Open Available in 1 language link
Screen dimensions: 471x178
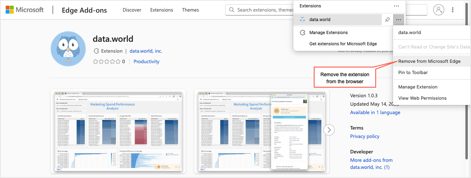[375, 112]
